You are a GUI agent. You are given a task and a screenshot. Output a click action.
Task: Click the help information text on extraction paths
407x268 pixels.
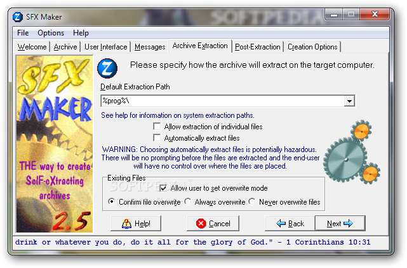pyautogui.click(x=178, y=115)
